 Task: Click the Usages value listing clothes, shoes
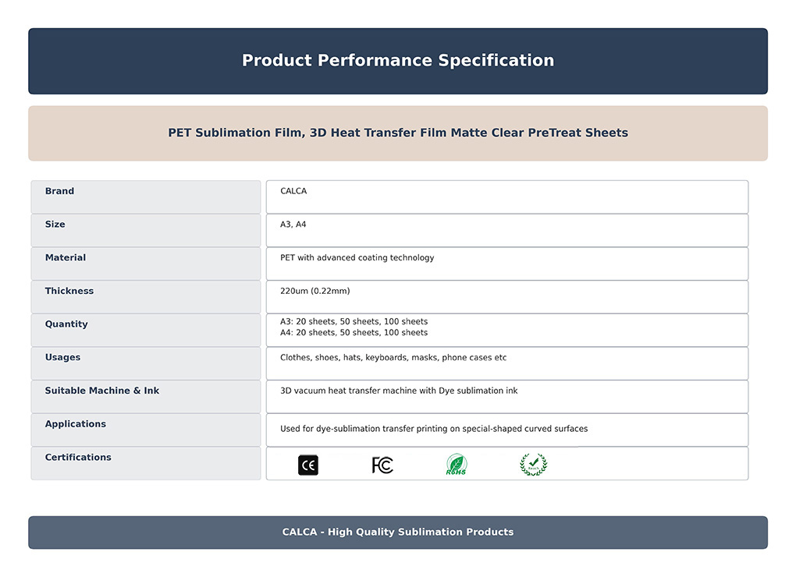tap(393, 358)
